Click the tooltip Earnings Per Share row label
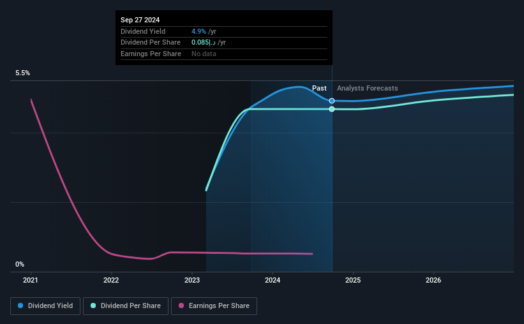 coord(151,54)
